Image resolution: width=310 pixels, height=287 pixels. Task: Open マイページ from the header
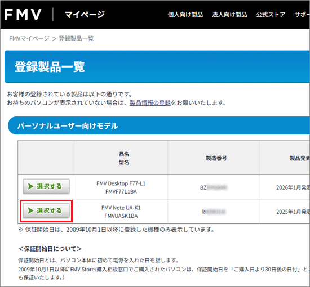(85, 15)
